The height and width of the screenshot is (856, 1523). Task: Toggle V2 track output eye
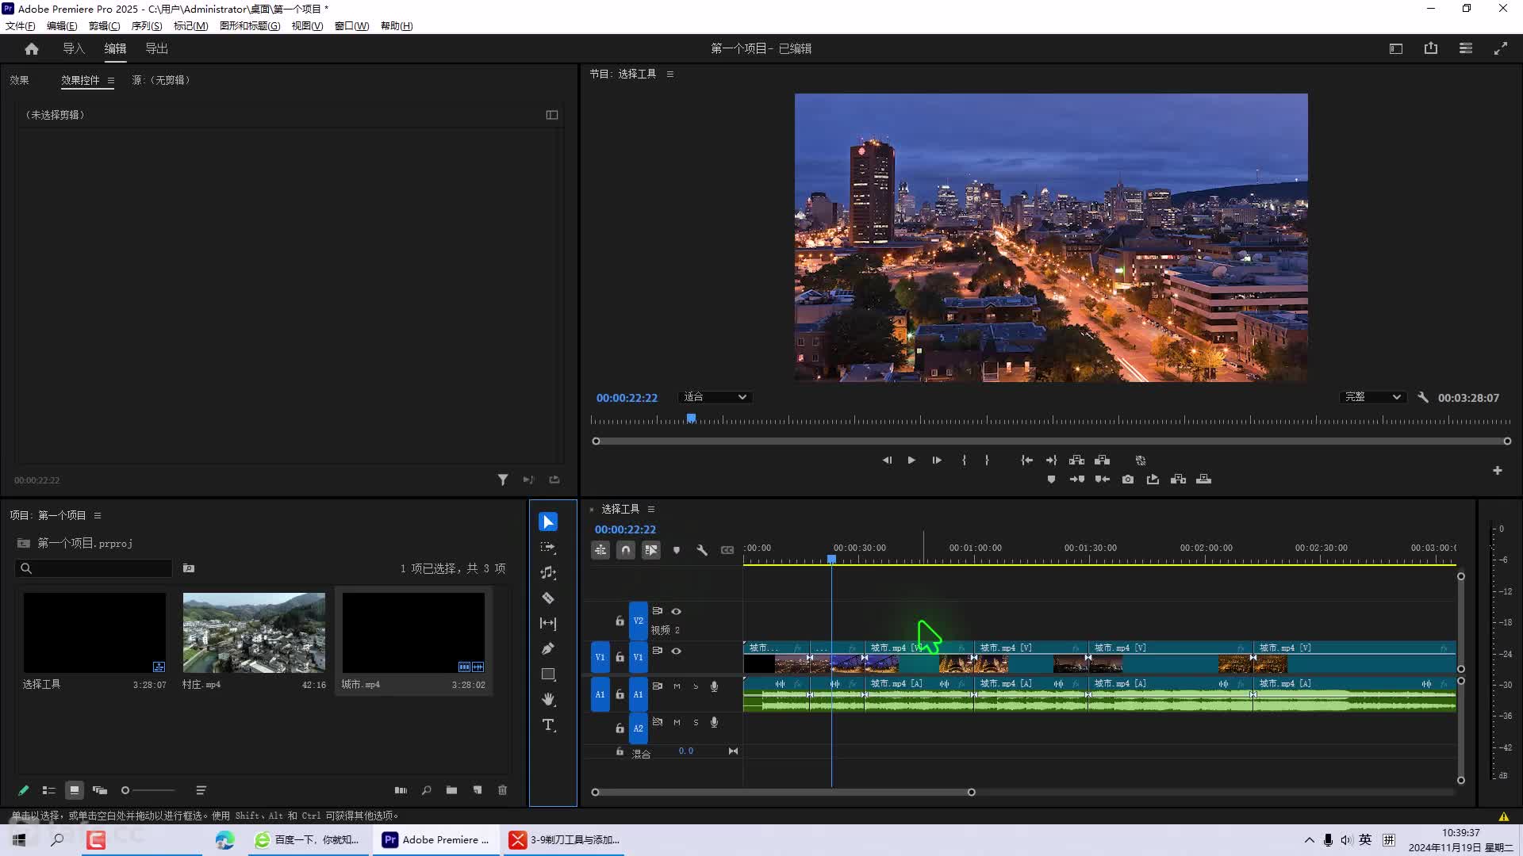(x=677, y=611)
